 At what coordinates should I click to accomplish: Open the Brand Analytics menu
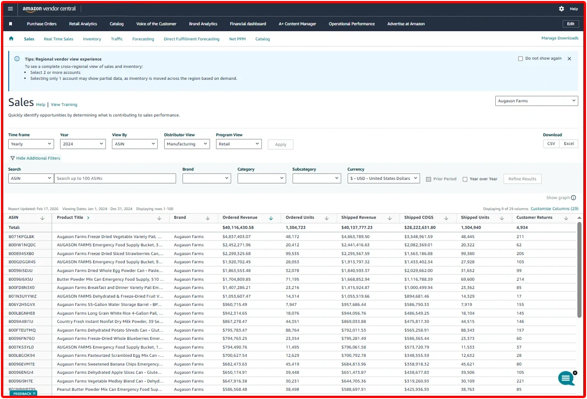click(203, 24)
